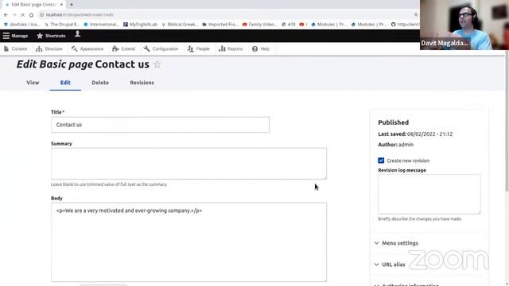This screenshot has width=509, height=286.
Task: Click the browser home icon
Action: pos(31,14)
